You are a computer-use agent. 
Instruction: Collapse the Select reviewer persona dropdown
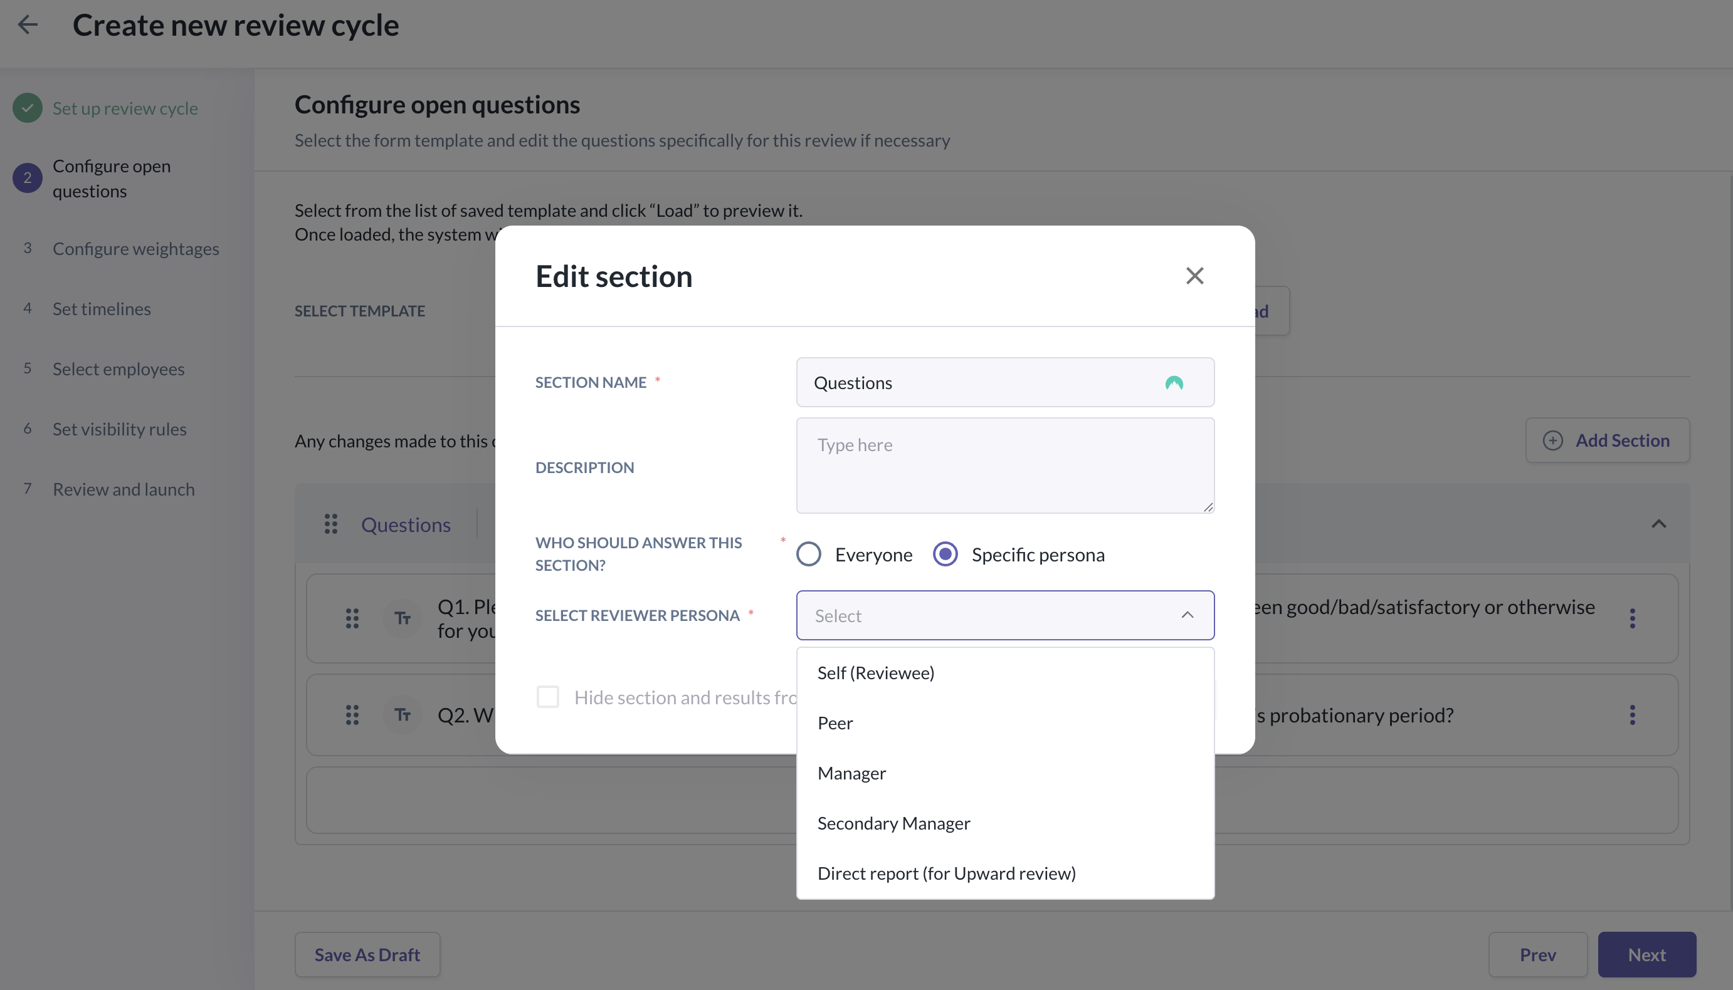pos(1187,615)
